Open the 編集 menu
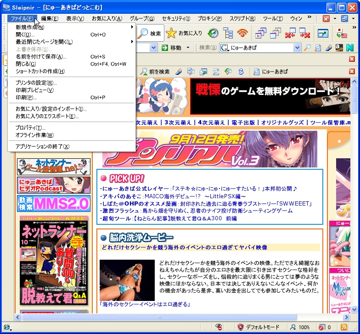 [50, 18]
